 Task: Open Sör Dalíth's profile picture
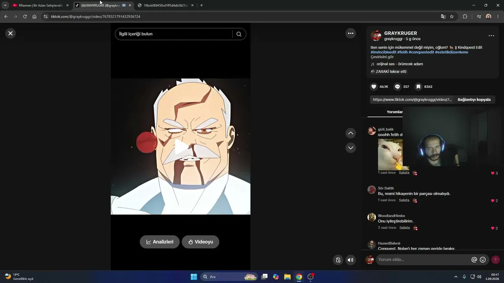click(x=372, y=190)
